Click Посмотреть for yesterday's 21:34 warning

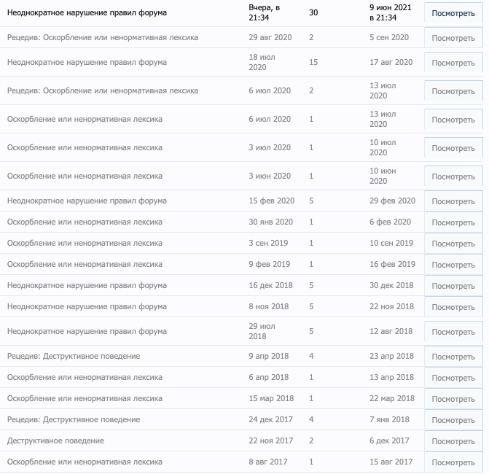pos(453,13)
